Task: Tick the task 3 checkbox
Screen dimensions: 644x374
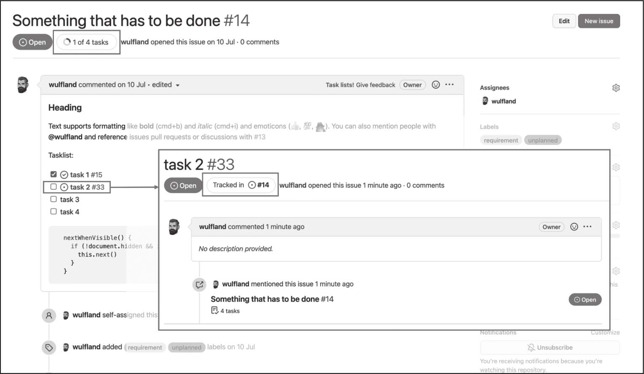Action: pyautogui.click(x=53, y=199)
